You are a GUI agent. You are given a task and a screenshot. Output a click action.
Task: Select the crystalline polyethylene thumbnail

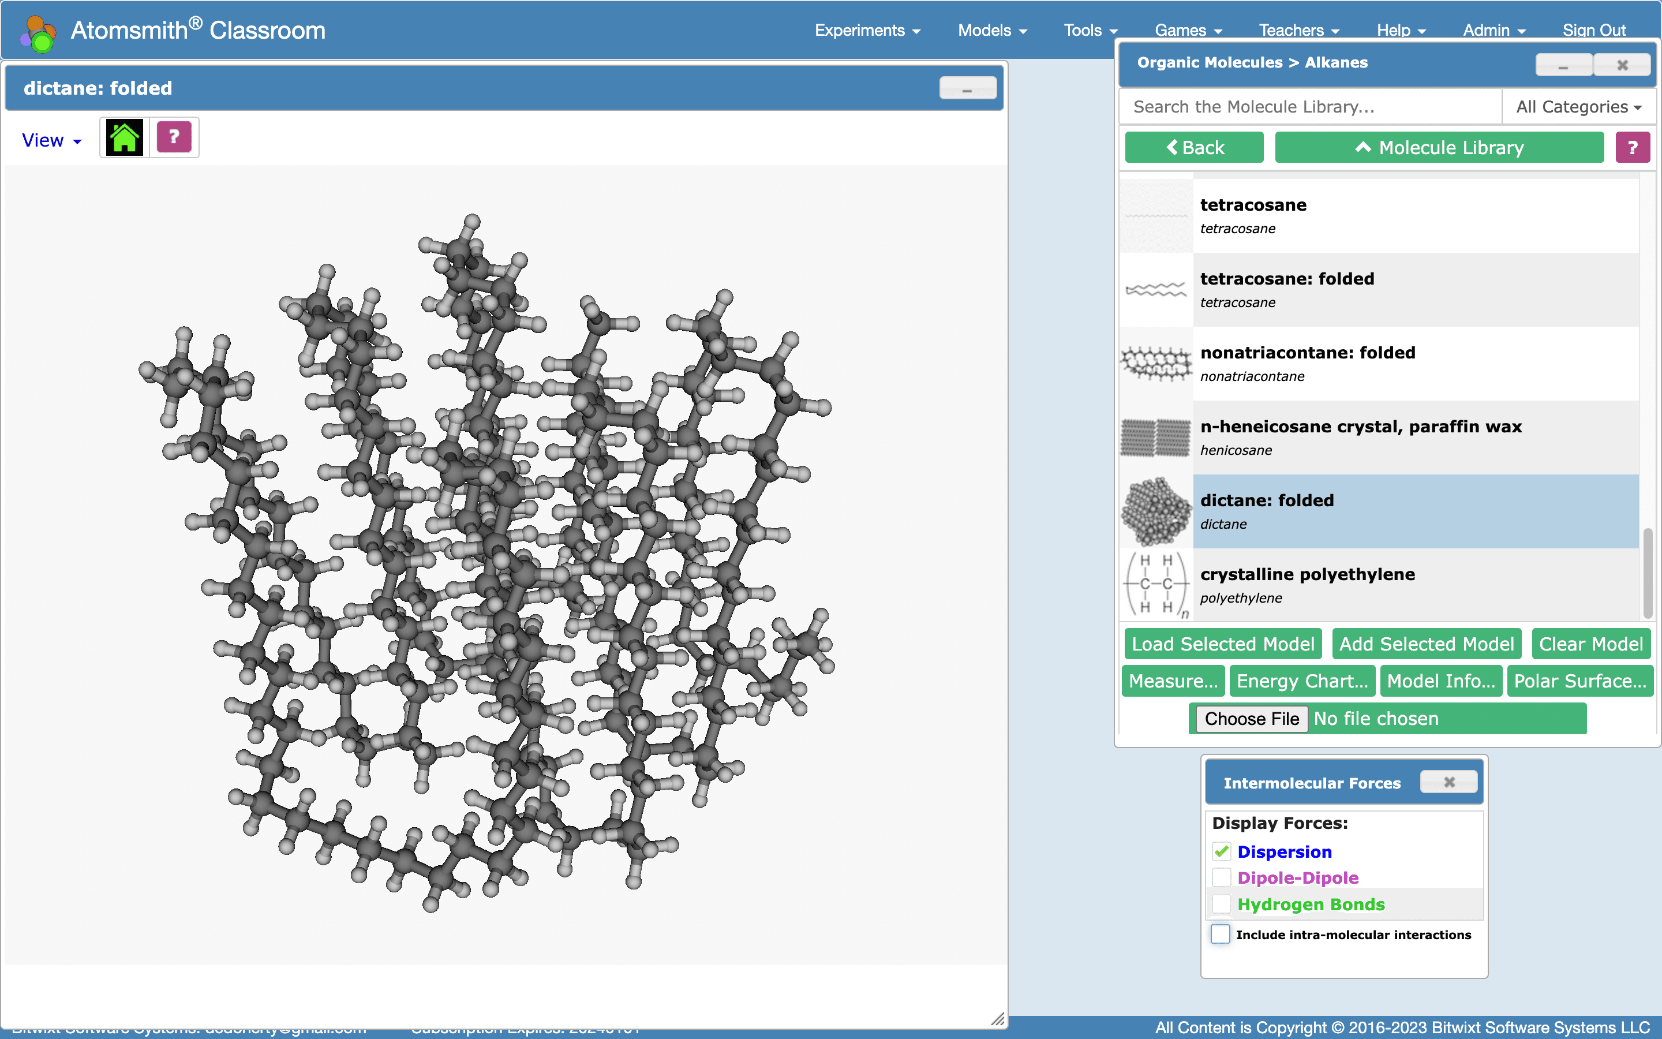click(x=1156, y=584)
